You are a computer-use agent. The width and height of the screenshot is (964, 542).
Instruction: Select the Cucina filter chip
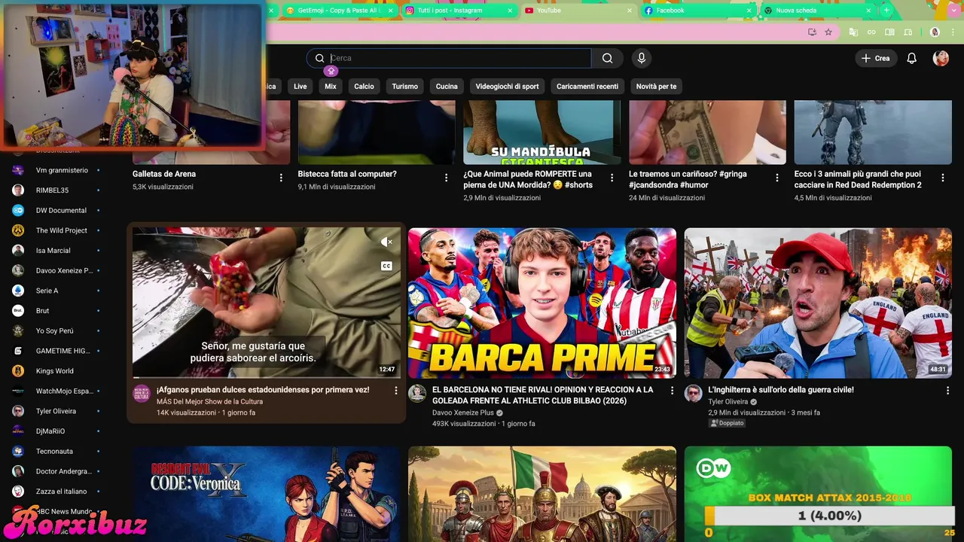click(x=447, y=87)
